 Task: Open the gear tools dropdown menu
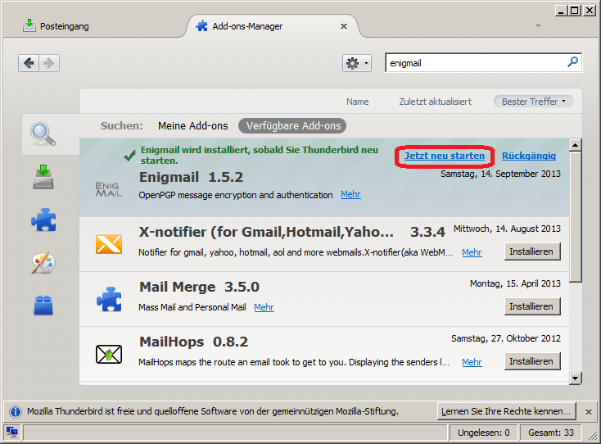pos(356,63)
